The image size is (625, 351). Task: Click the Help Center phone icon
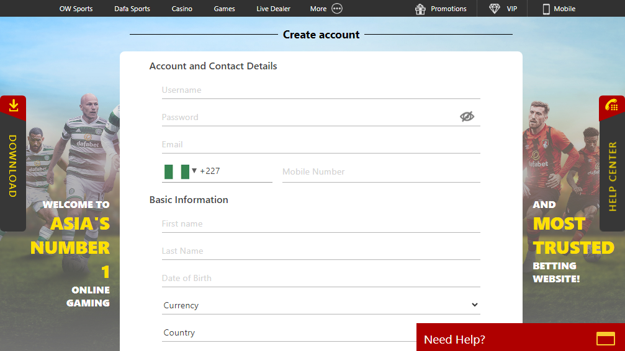click(x=611, y=105)
